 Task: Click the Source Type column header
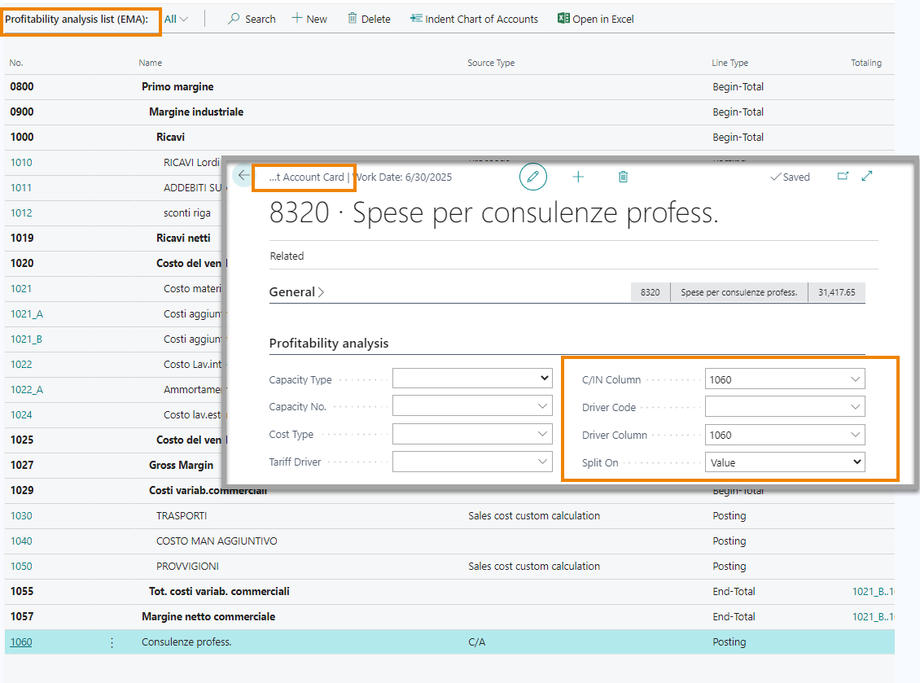[491, 63]
